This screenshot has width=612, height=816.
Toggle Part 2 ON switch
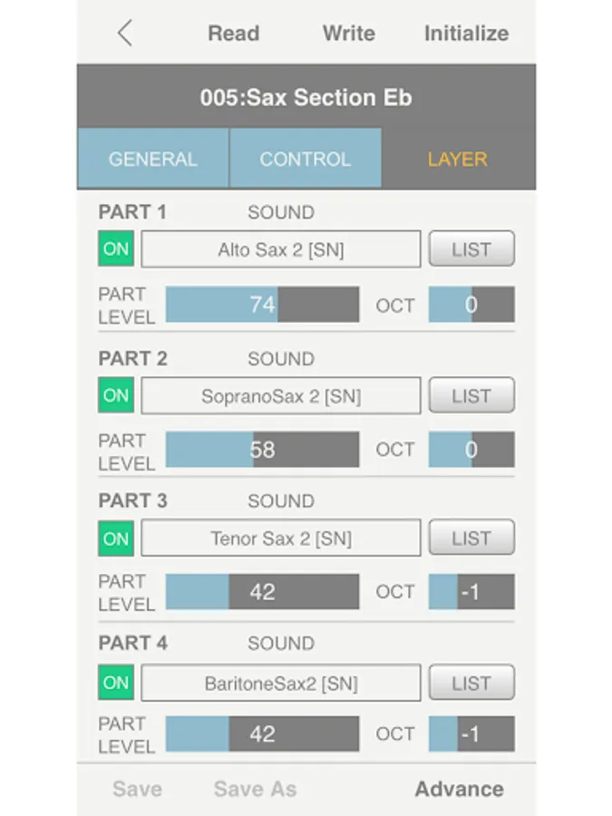(x=116, y=395)
